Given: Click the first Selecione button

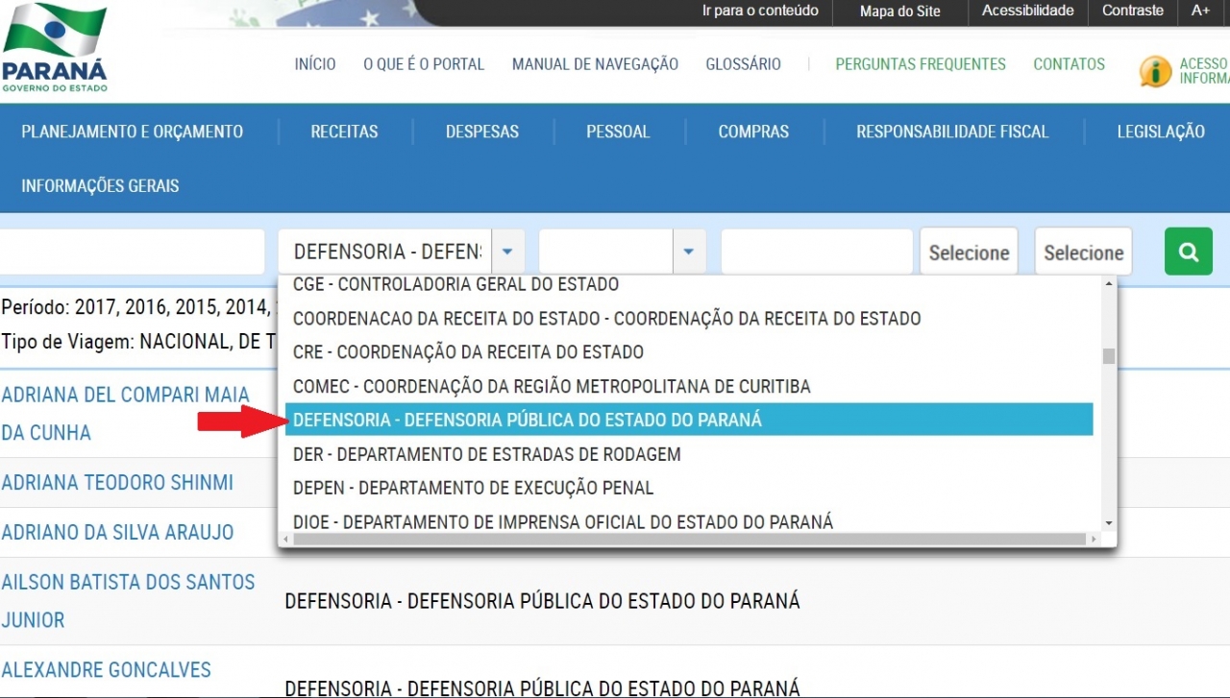Looking at the screenshot, I should pyautogui.click(x=969, y=252).
